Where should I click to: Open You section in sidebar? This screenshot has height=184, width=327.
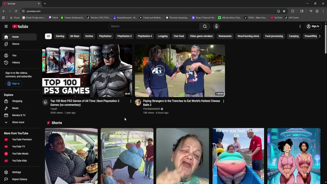(19, 55)
